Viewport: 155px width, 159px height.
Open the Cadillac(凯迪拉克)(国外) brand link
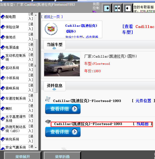pyautogui.click(x=81, y=29)
